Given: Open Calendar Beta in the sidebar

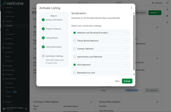Looking at the screenshot, I should tap(11, 92).
